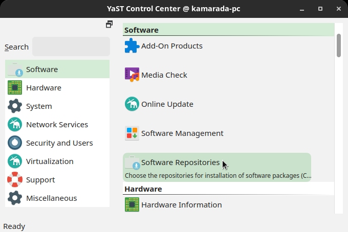Select the highlighted Software category
This screenshot has height=232, width=348.
(x=57, y=69)
